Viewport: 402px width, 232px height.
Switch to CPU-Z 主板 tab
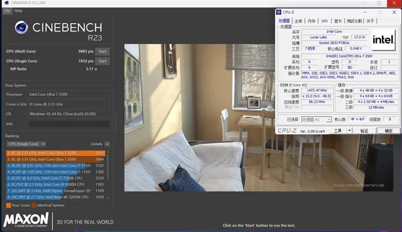[298, 21]
